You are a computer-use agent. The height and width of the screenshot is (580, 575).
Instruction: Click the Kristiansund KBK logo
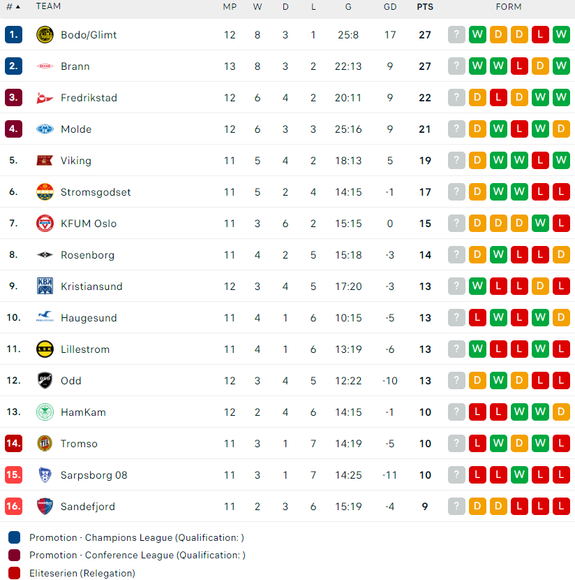(x=45, y=287)
